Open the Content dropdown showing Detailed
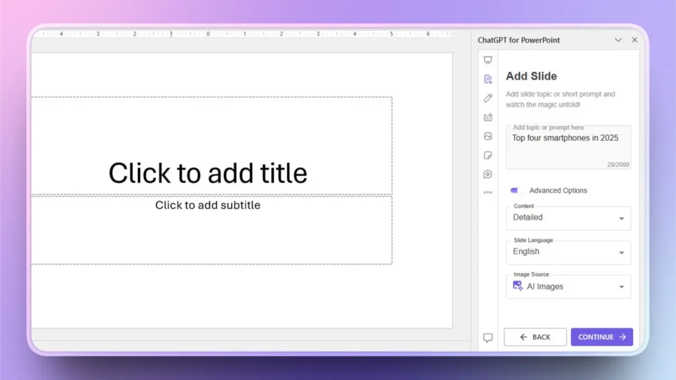 [x=568, y=218]
